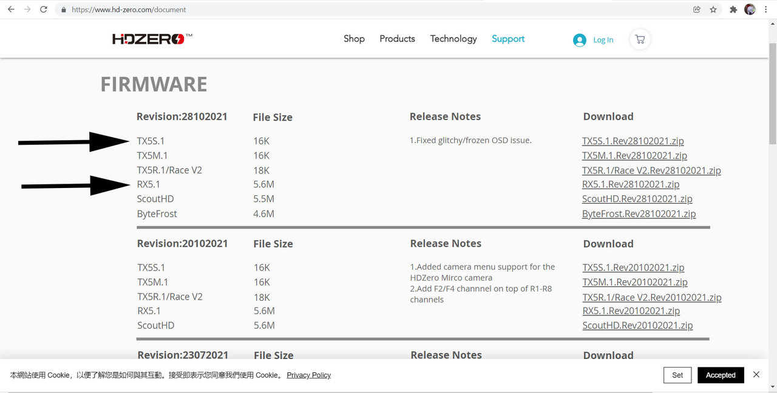Click the share page icon in address bar

[697, 10]
